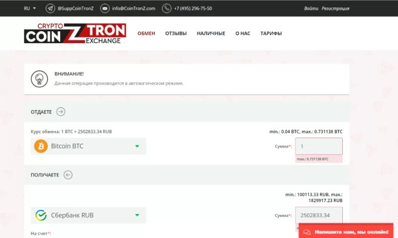Click the lightbulb attention icon
This screenshot has width=398, height=238.
pyautogui.click(x=39, y=78)
